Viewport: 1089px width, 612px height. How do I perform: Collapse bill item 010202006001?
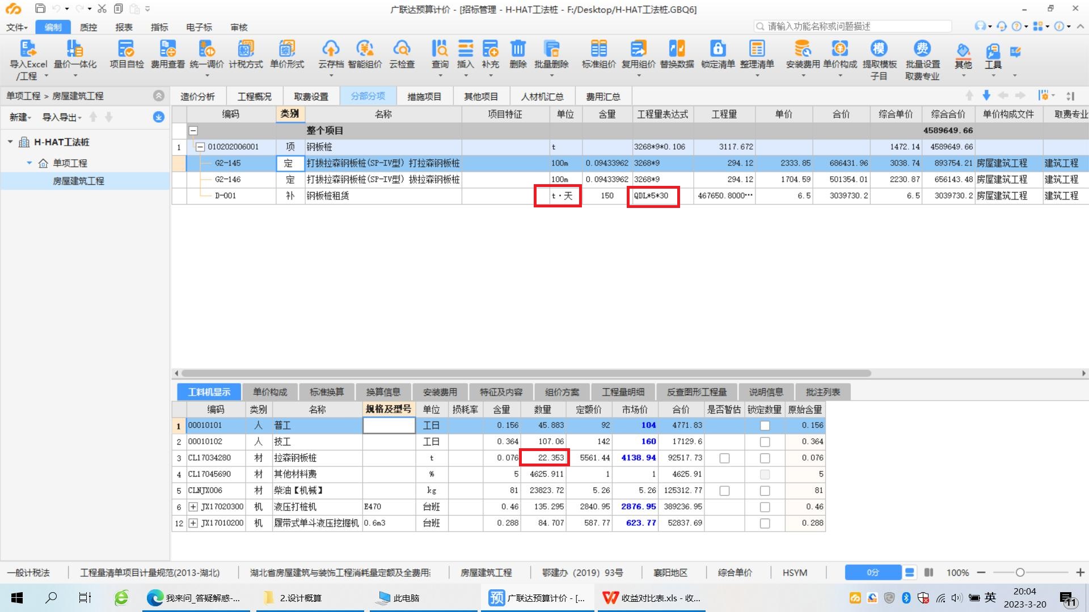[200, 147]
